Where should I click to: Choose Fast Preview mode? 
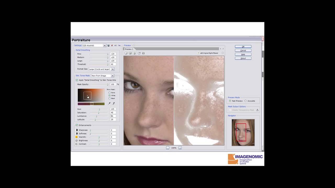click(x=230, y=101)
